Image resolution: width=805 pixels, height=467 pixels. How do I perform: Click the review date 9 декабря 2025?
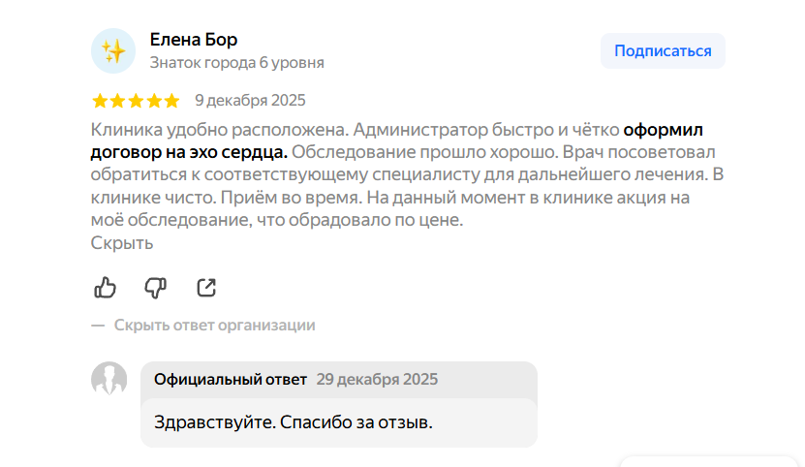click(250, 100)
